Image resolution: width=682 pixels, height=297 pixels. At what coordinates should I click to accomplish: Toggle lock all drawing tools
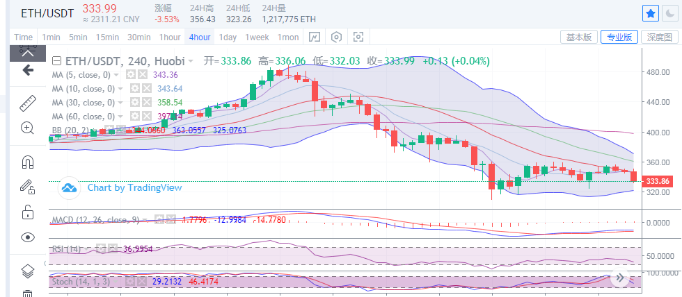(x=28, y=211)
